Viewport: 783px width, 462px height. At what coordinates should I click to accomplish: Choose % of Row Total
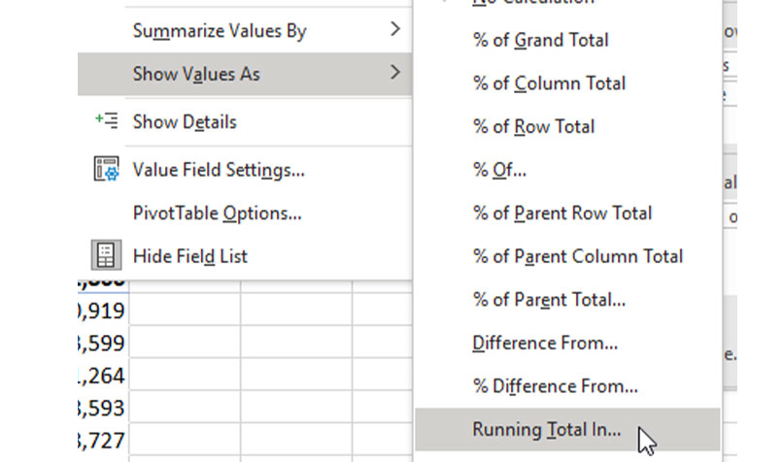568,127
